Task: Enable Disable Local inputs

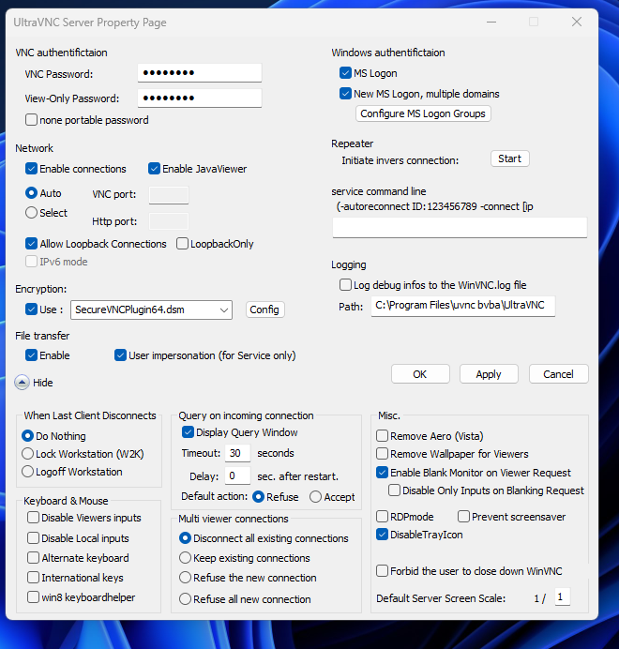Action: click(33, 538)
